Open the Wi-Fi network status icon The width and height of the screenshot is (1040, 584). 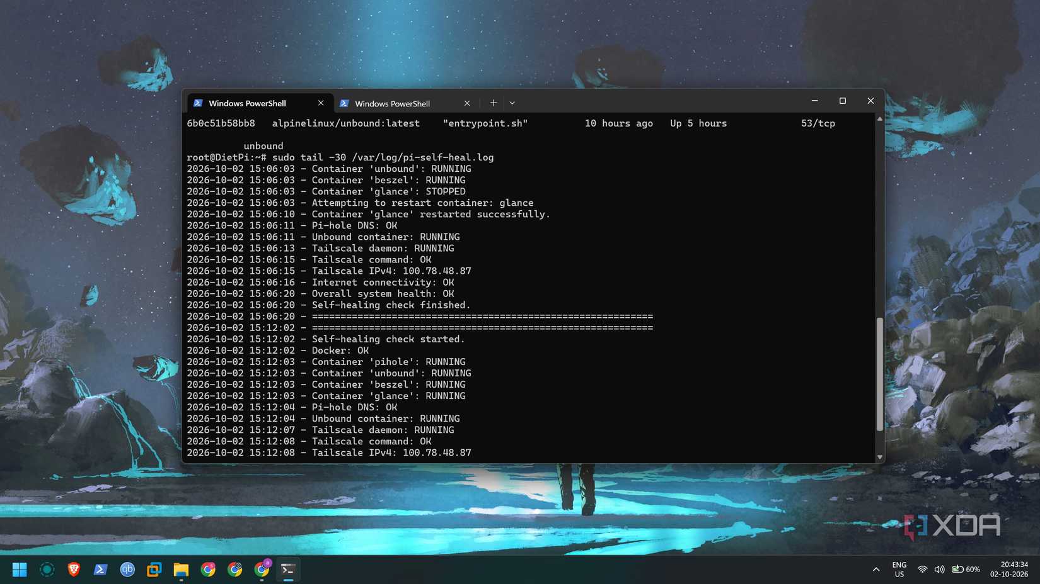click(x=922, y=570)
